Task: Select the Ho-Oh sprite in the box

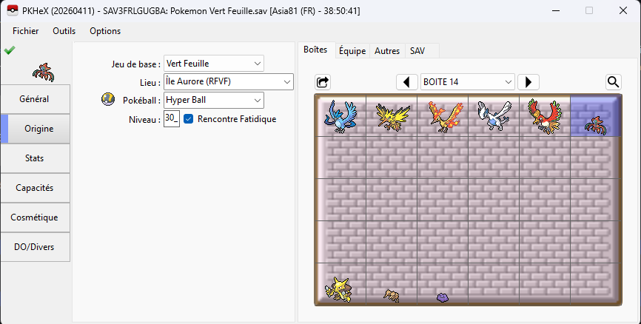Action: pyautogui.click(x=544, y=117)
